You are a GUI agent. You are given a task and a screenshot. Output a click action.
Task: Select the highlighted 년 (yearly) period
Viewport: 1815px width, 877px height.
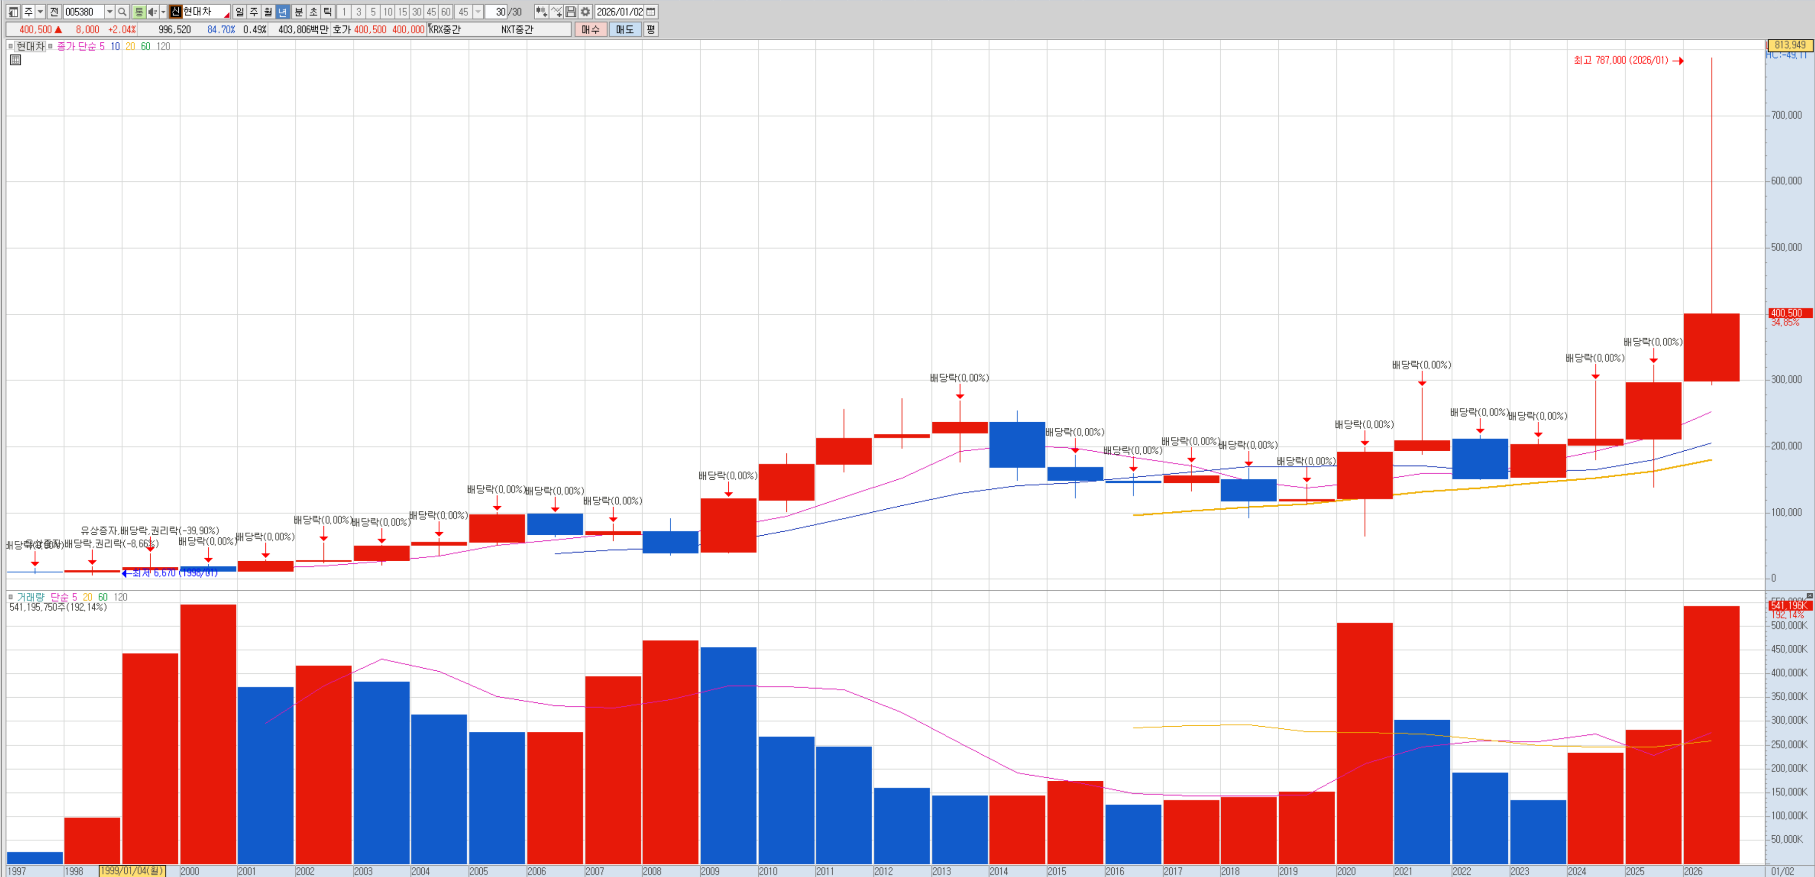(x=283, y=11)
